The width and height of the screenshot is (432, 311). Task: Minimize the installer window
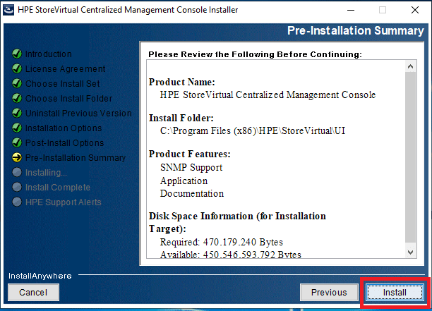pos(351,10)
